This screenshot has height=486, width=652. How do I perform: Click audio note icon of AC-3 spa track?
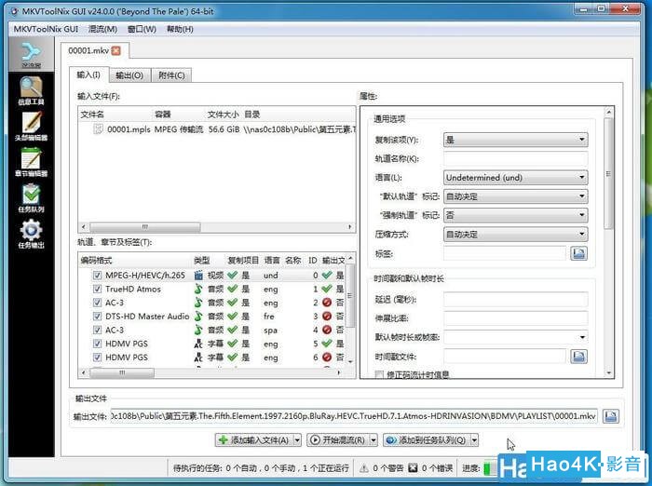click(x=198, y=331)
